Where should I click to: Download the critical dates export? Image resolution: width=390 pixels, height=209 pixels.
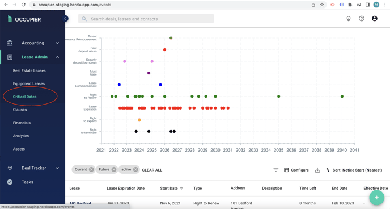(317, 170)
